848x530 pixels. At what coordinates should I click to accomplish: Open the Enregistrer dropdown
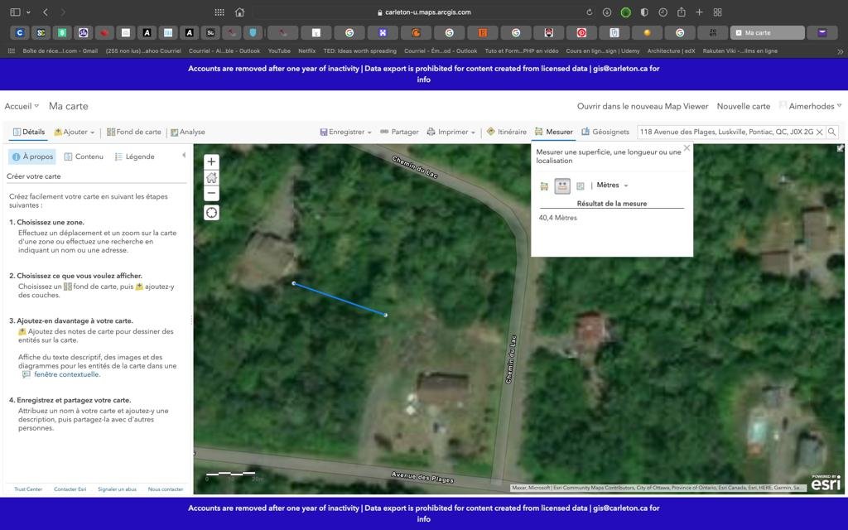click(346, 132)
